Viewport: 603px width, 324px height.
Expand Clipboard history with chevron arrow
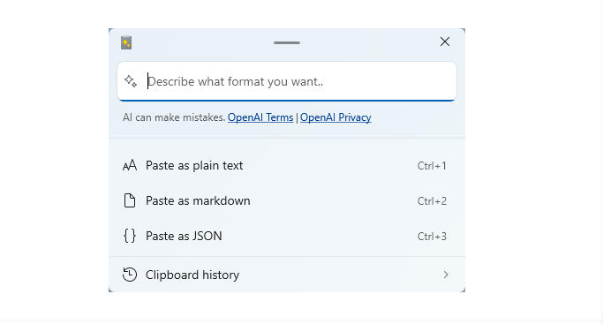pyautogui.click(x=445, y=275)
